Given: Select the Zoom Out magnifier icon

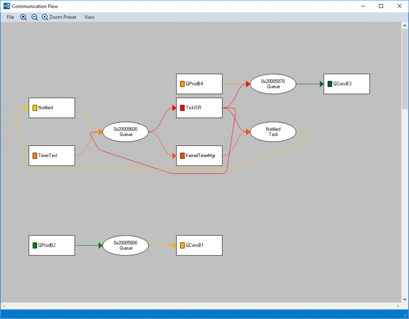Looking at the screenshot, I should point(35,17).
